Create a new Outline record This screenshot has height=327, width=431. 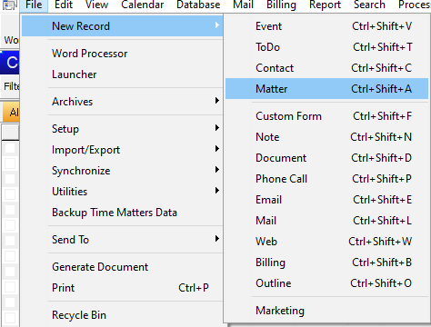326,283
